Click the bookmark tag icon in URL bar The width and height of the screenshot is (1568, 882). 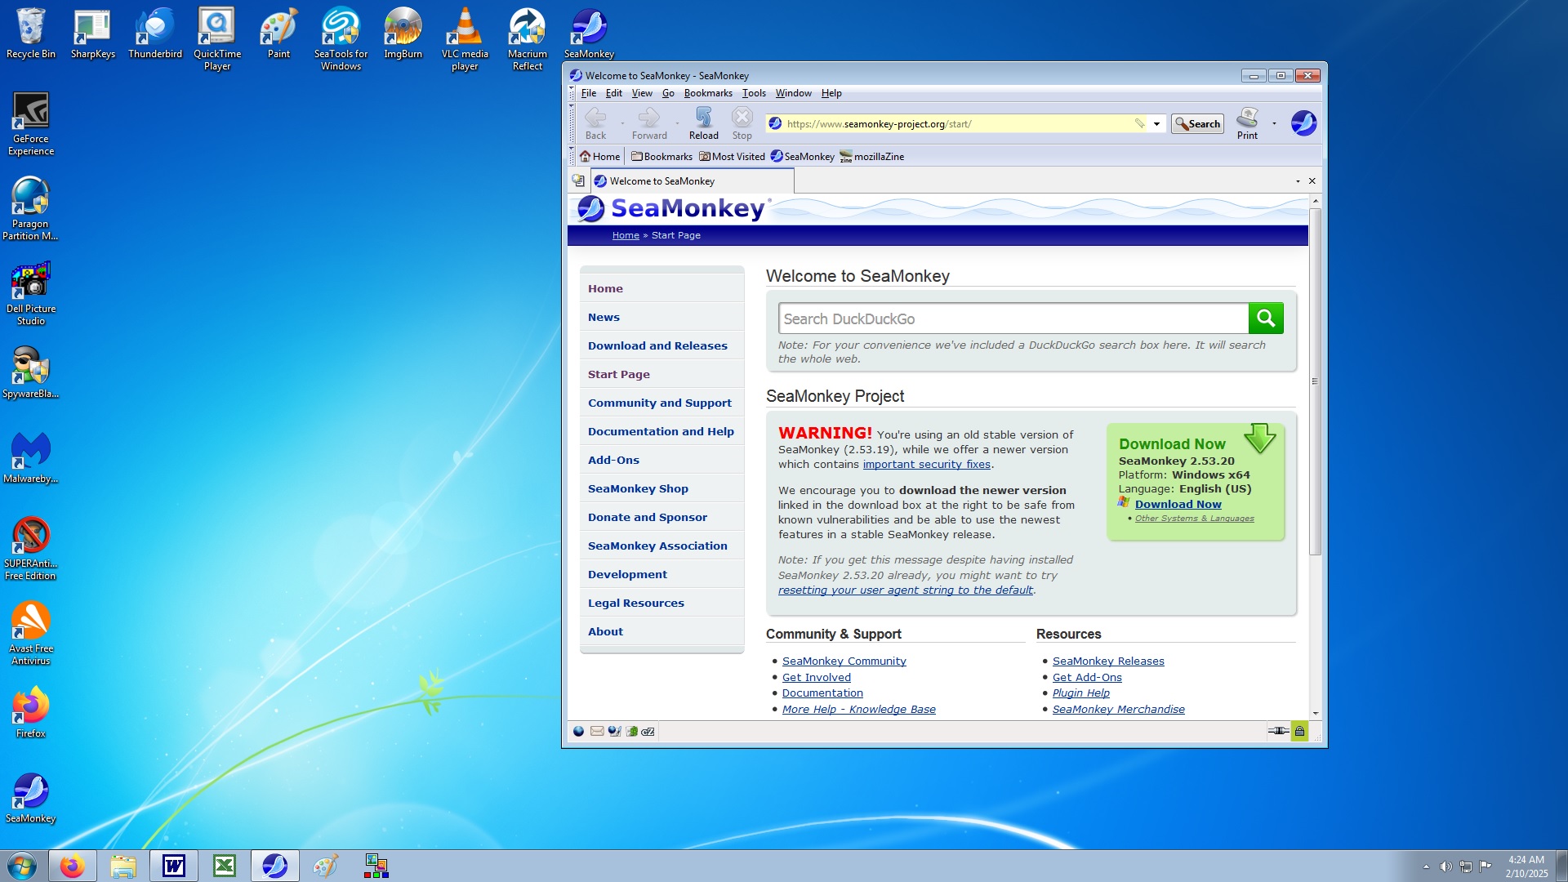(x=1140, y=123)
